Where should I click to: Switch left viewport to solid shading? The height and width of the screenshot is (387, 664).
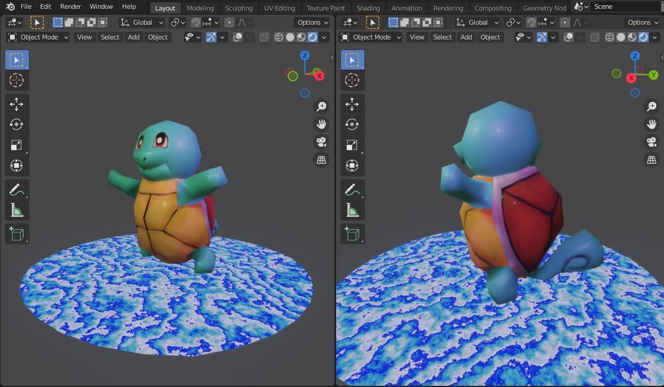point(290,37)
